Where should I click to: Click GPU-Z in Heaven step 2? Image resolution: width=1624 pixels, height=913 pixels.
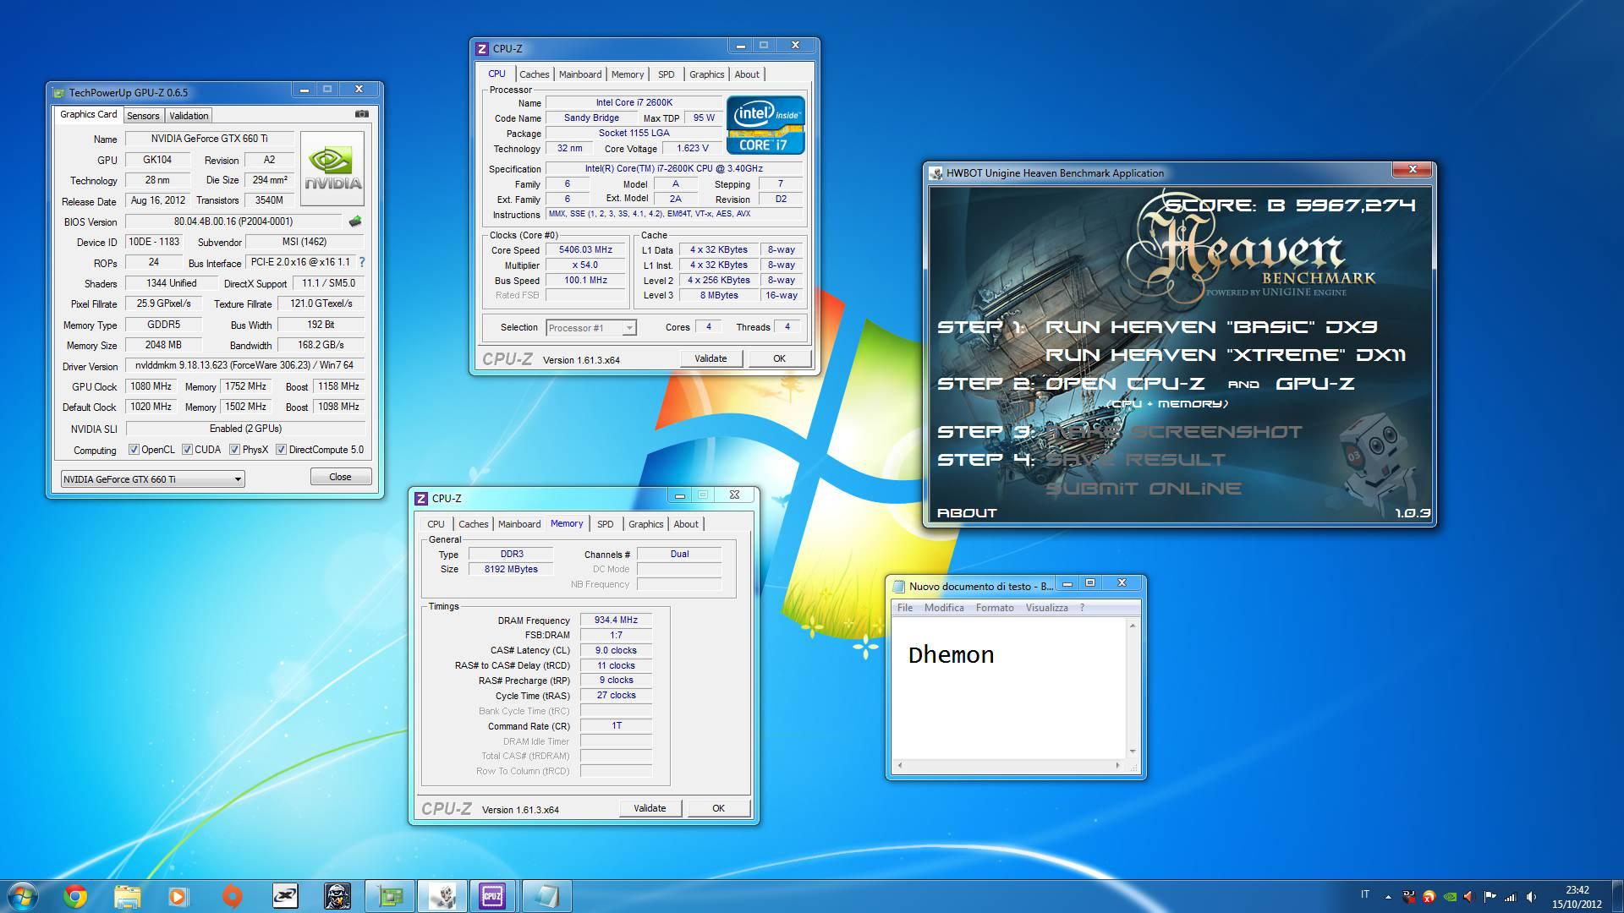click(1315, 384)
